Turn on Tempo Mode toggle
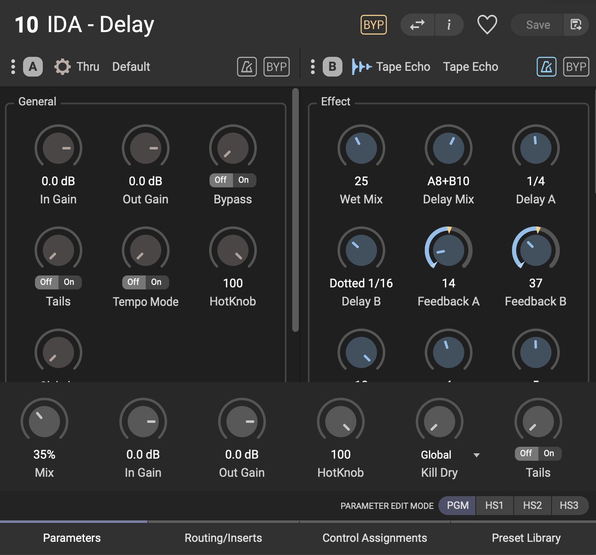 pyautogui.click(x=156, y=282)
